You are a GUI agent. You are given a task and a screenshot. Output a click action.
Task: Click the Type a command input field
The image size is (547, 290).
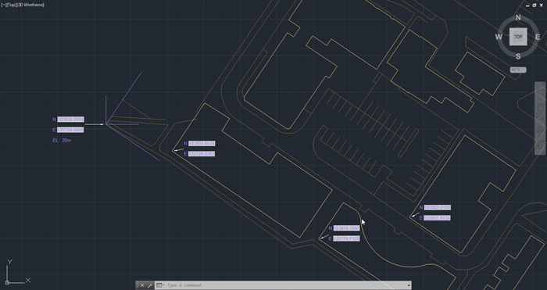tap(286, 285)
